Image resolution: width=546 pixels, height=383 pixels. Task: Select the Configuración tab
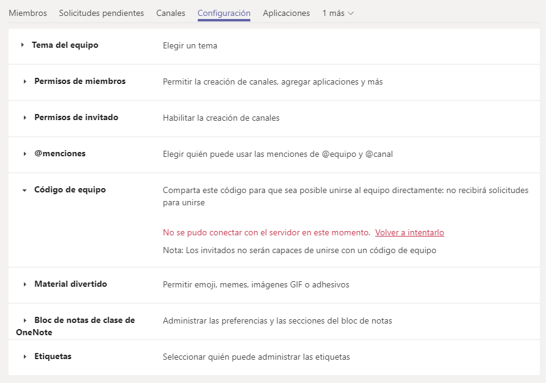click(224, 13)
